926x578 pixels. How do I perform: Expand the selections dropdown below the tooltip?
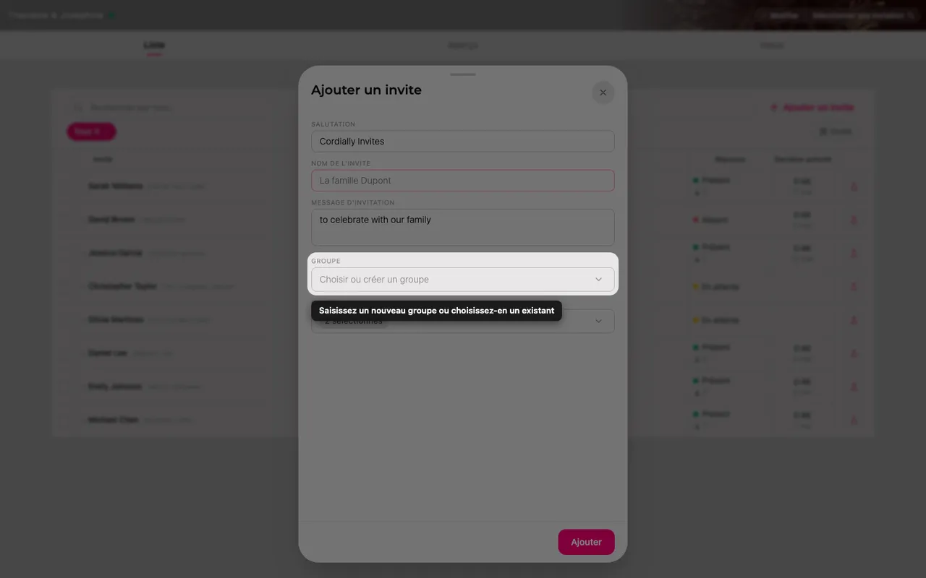pyautogui.click(x=598, y=321)
